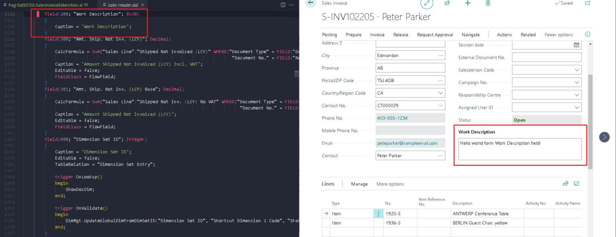Click the pencil edit icon
The height and width of the screenshot is (237, 616).
point(427,4)
